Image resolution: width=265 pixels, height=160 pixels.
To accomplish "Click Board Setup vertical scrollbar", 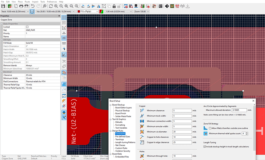I will tap(254, 128).
